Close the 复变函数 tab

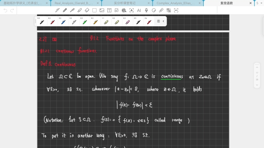pos(250,3)
